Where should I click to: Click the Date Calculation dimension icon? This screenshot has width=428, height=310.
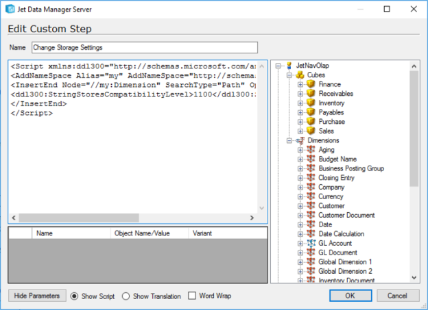311,234
